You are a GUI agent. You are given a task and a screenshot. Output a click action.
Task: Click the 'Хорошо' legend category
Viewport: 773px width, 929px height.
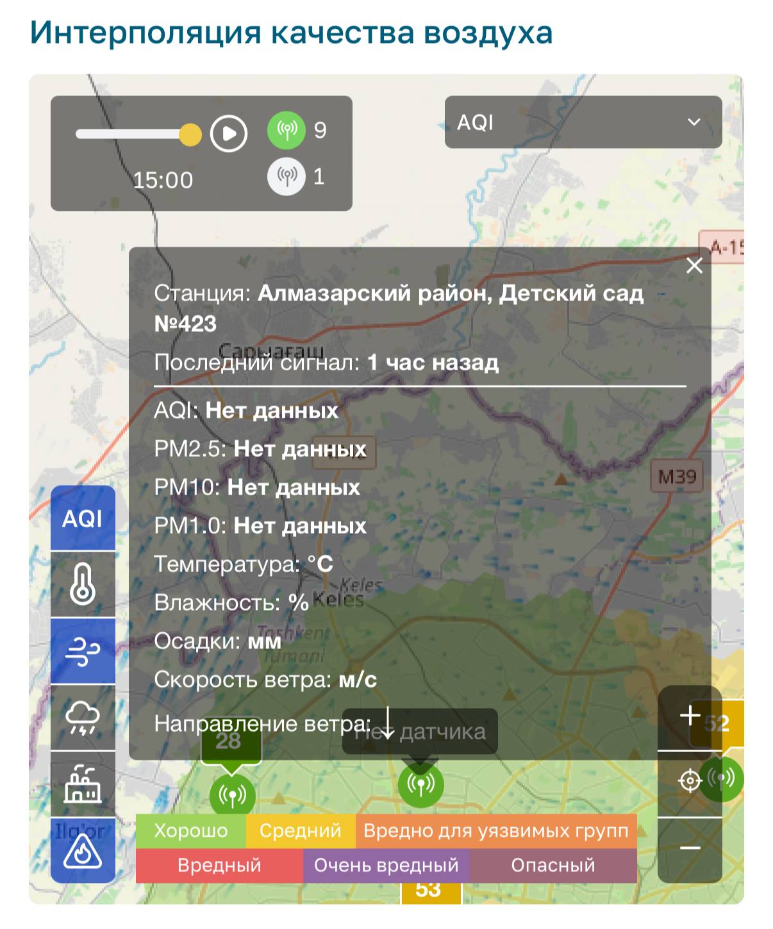pyautogui.click(x=191, y=831)
